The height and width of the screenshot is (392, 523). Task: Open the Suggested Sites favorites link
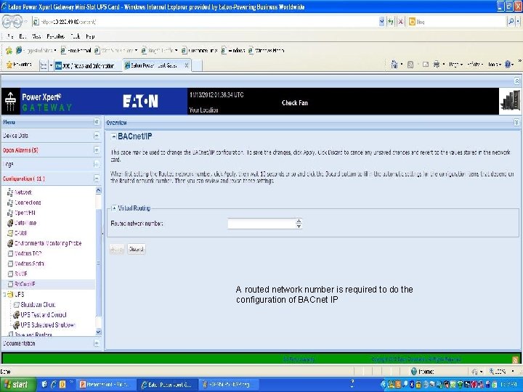coord(36,50)
